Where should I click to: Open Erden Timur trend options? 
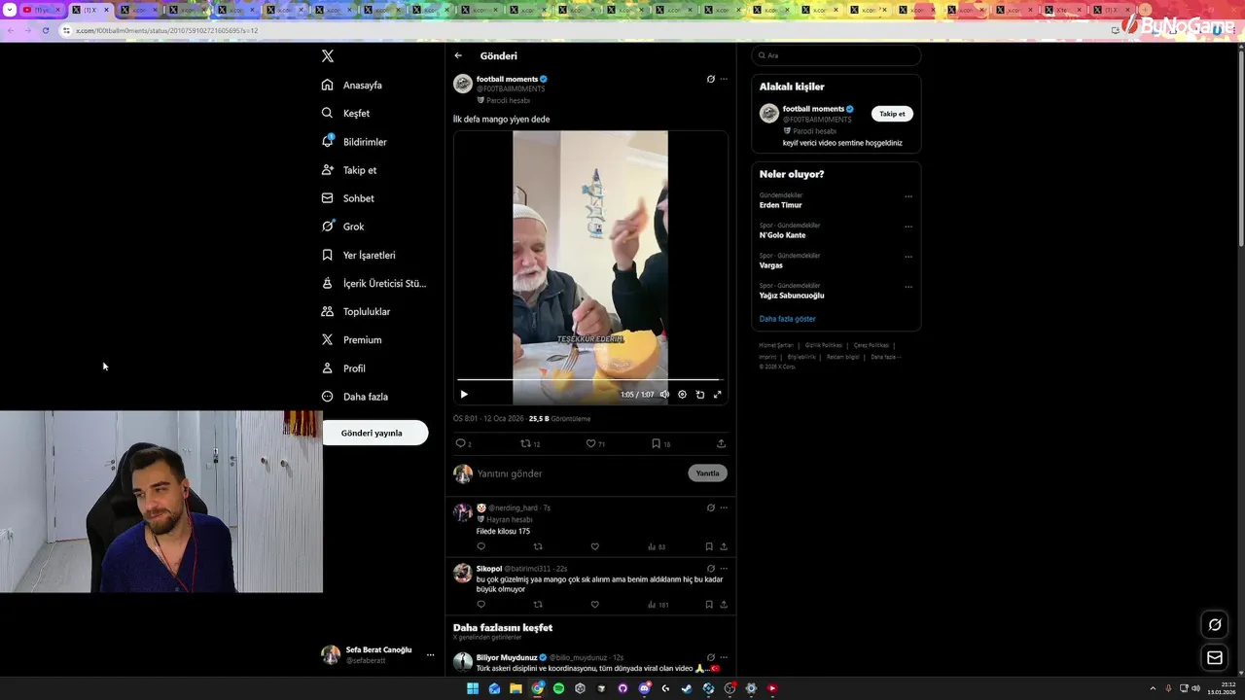click(908, 196)
